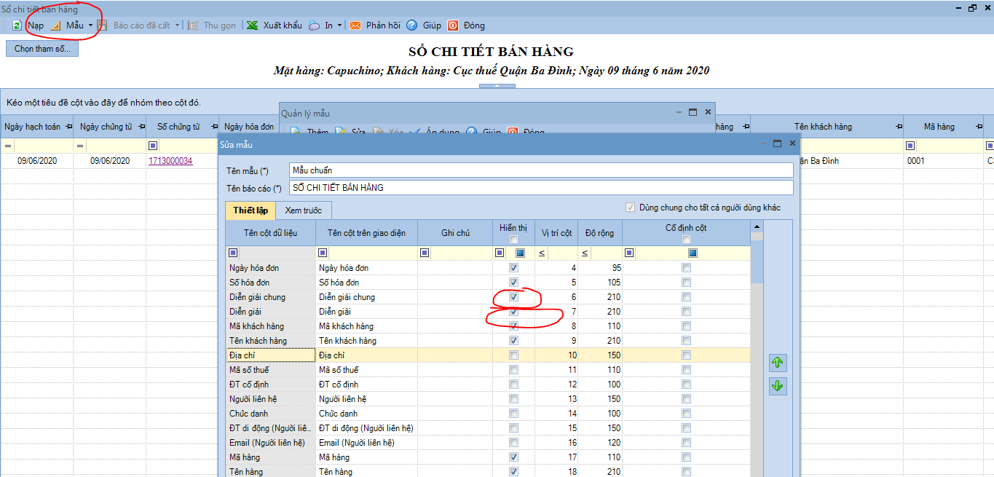Viewport: 994px width, 477px height.
Task: Move row down with green down arrow
Action: pyautogui.click(x=777, y=386)
